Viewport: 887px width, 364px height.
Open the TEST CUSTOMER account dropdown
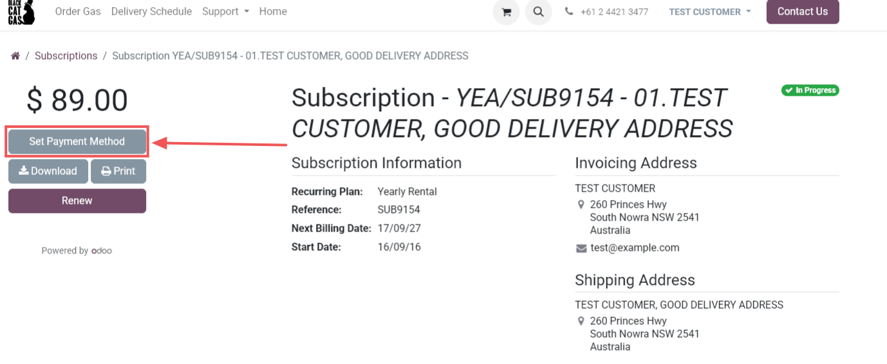pos(709,12)
